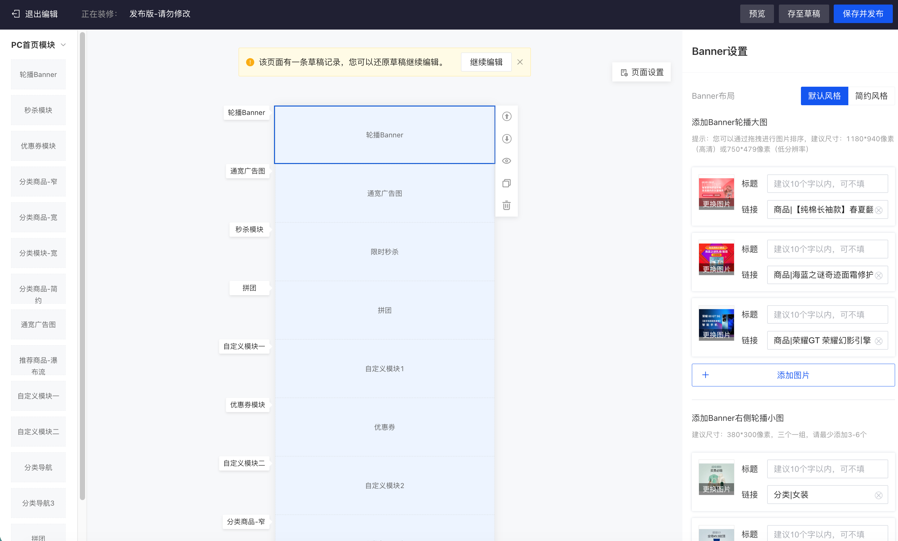Select 简约风格 Banner layout
The width and height of the screenshot is (898, 541).
871,96
